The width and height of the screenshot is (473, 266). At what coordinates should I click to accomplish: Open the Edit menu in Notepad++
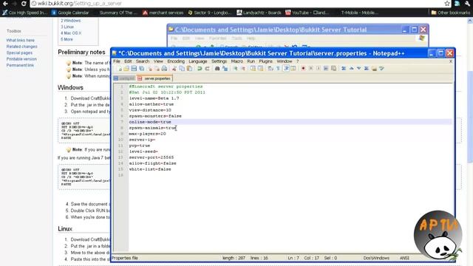point(128,61)
